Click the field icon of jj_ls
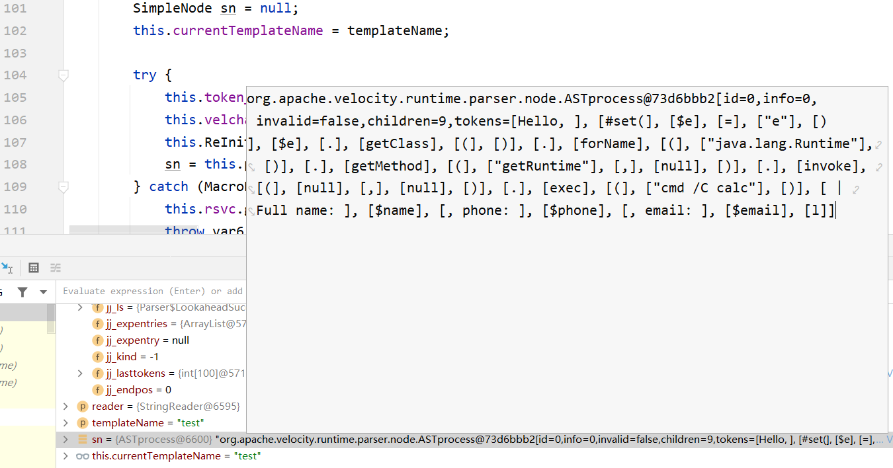This screenshot has height=468, width=893. coord(98,307)
